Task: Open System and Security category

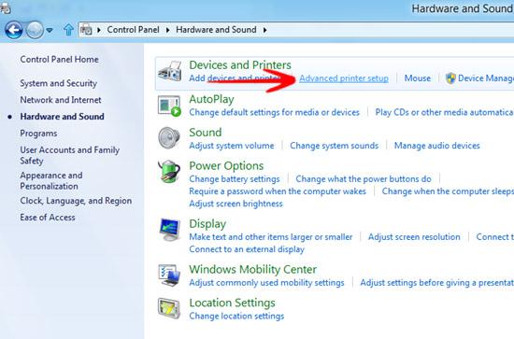Action: [58, 83]
